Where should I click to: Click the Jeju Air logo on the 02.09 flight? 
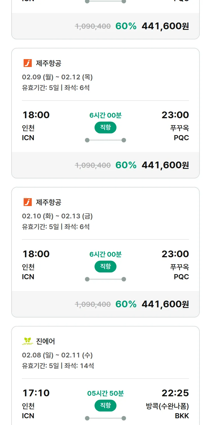(x=28, y=63)
